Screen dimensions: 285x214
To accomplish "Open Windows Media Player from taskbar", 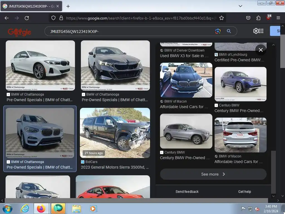I will tap(93, 208).
